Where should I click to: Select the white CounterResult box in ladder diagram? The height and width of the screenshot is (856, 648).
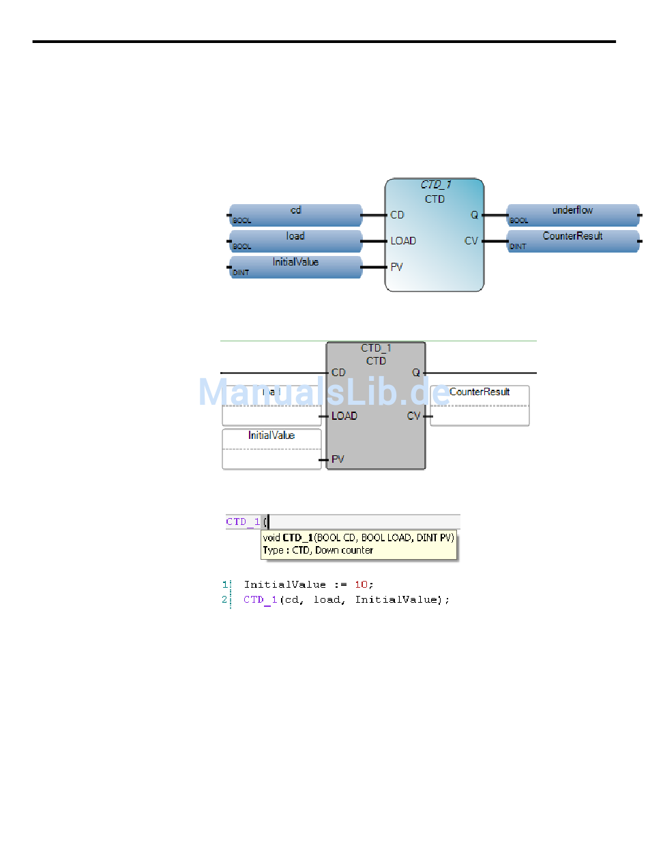(480, 405)
